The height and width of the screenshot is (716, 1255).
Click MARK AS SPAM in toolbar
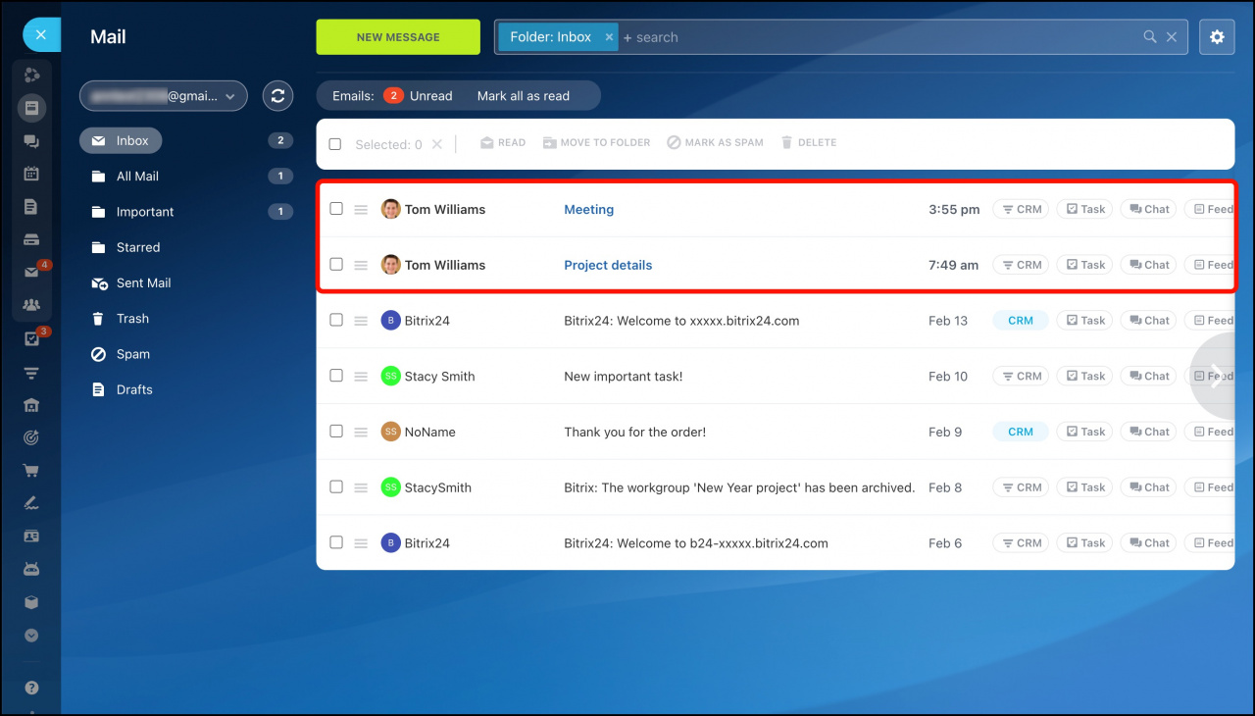tap(715, 143)
